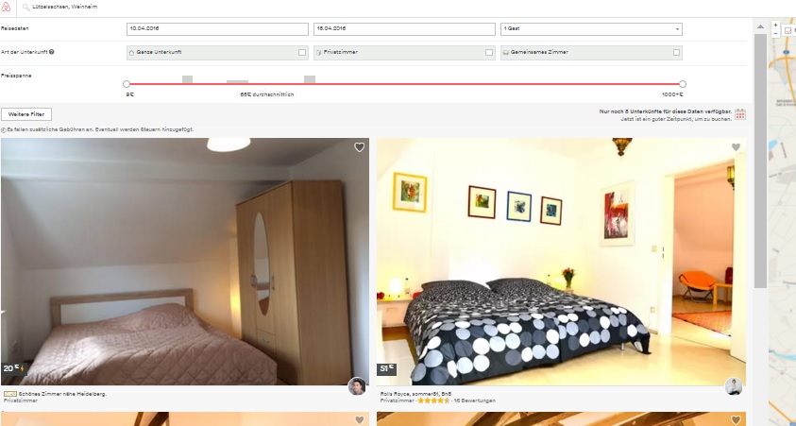796x426 pixels.
Task: Open host avatar of Rolls Royce listing
Action: pyautogui.click(x=734, y=386)
